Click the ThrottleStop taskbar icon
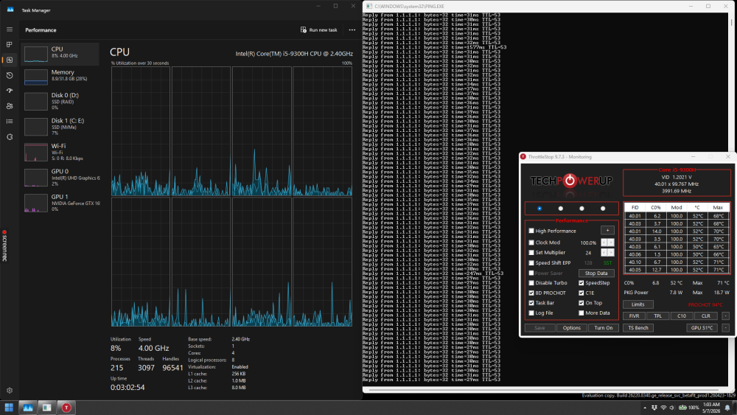This screenshot has width=737, height=415. click(66, 408)
